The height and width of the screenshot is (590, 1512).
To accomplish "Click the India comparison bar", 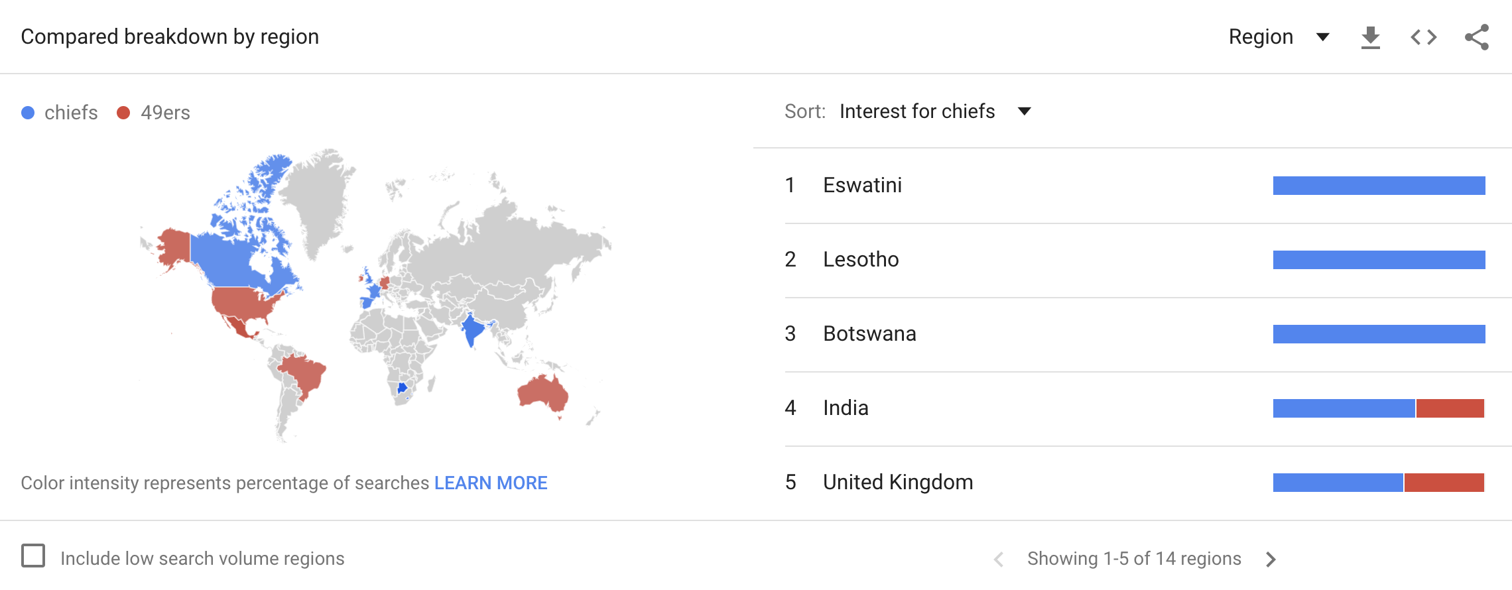I will click(1378, 408).
